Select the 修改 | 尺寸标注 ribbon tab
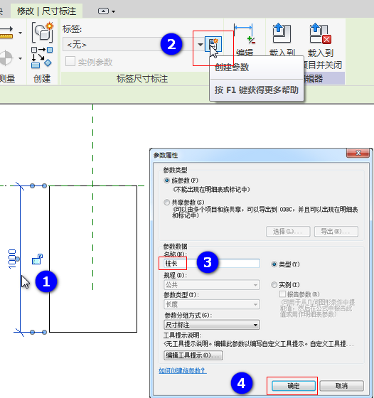374x398 pixels. coord(46,11)
